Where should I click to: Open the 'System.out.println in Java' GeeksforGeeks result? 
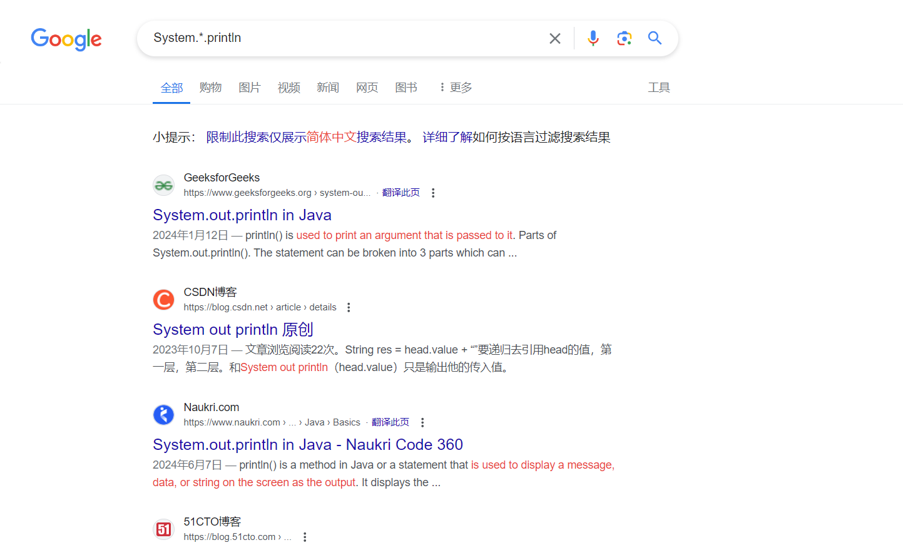click(242, 215)
